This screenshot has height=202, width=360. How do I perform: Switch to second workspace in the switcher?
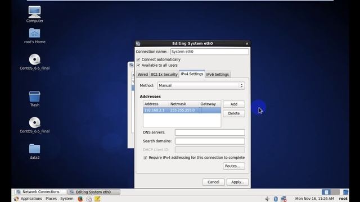click(335, 192)
